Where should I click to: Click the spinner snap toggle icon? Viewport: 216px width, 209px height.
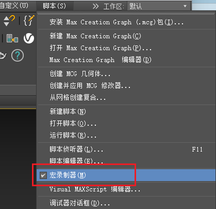[9, 21]
